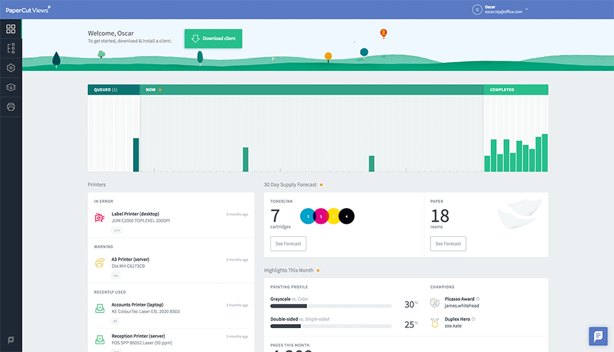Click the cyan toner cartridge circle
Screen dimensions: 614x352
[x=308, y=216]
